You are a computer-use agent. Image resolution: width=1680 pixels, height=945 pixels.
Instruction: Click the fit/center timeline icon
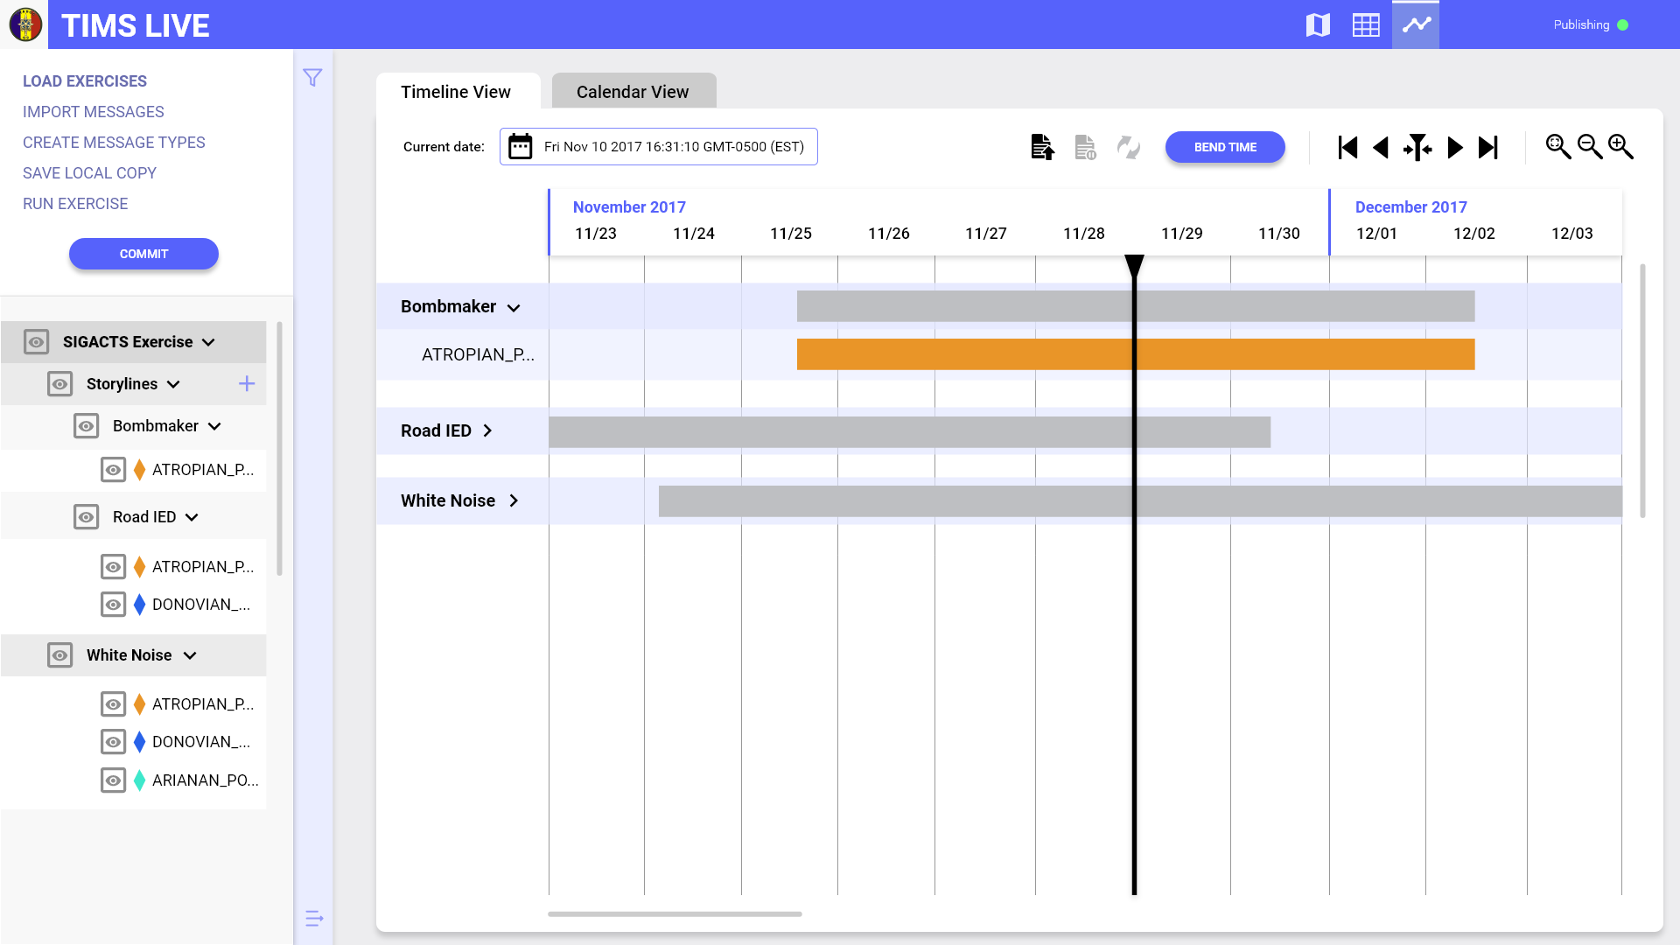pos(1417,146)
